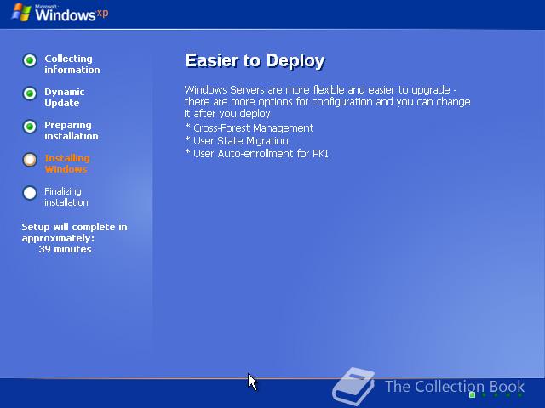Click the '39 minutes' time estimate
This screenshot has width=545, height=408.
(x=65, y=249)
